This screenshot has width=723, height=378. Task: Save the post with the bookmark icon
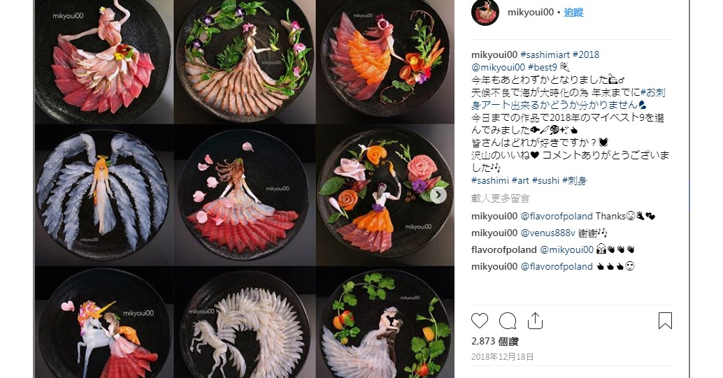(x=665, y=321)
